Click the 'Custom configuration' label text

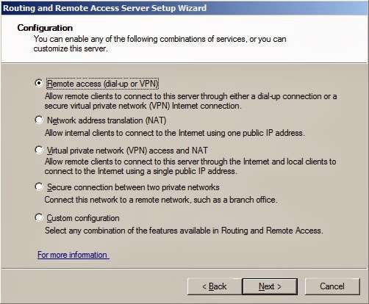83,218
